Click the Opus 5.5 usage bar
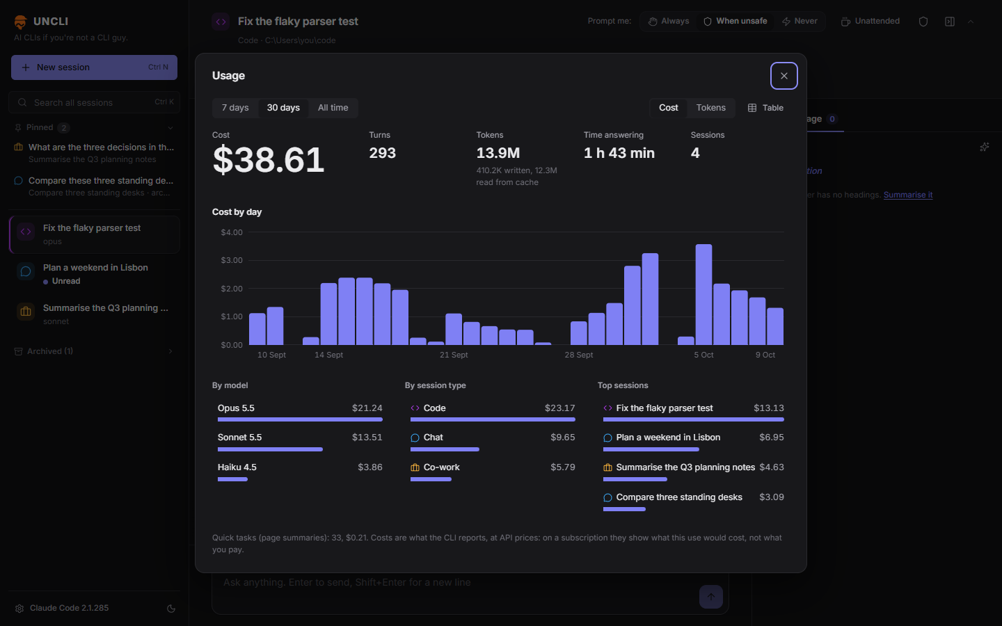Viewport: 1002px width, 626px height. 300,419
